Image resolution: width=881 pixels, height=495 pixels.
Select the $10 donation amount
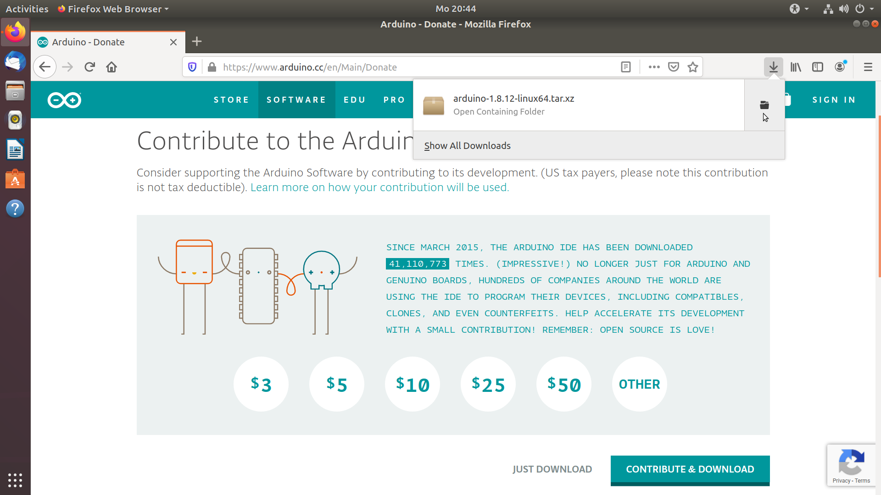click(412, 384)
